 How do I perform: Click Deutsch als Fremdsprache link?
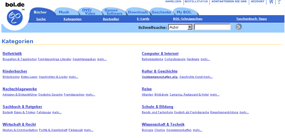pyautogui.click(x=192, y=112)
